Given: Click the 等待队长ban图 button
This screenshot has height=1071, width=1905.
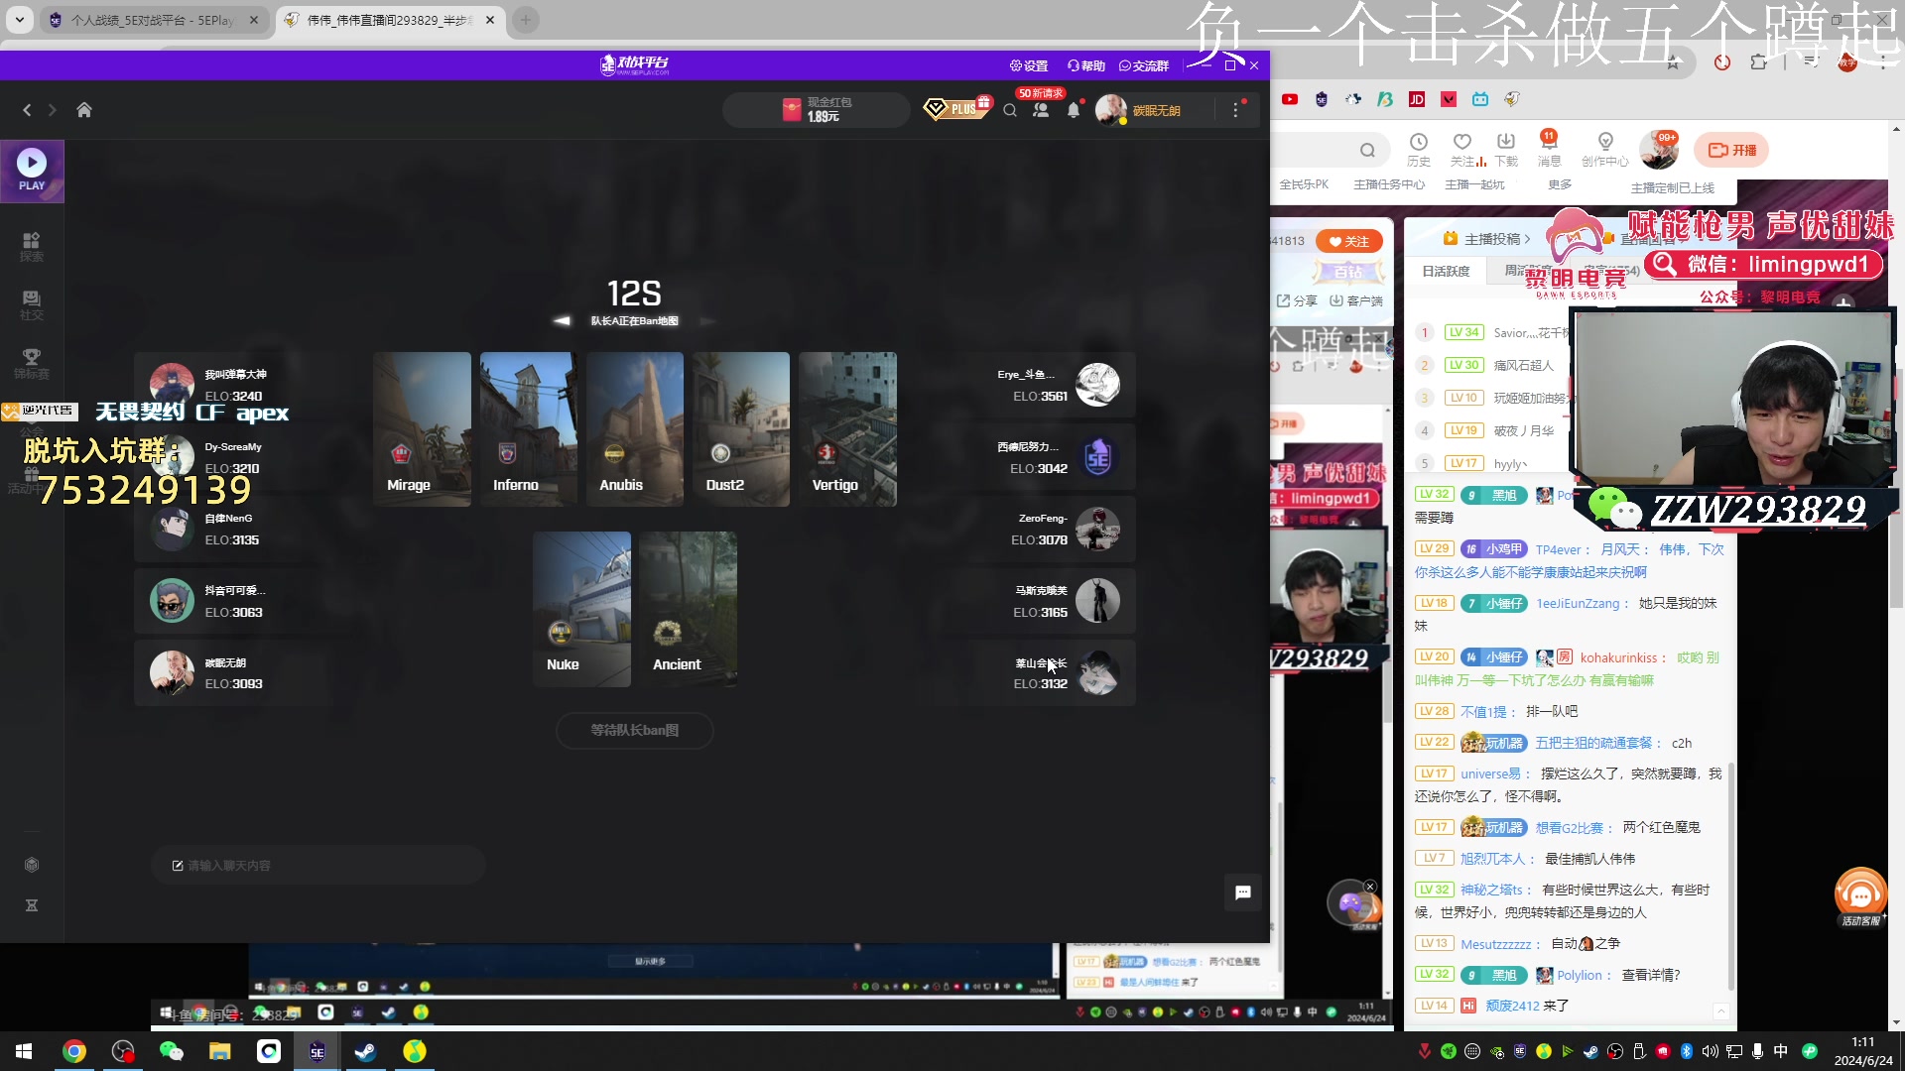Looking at the screenshot, I should 635,731.
